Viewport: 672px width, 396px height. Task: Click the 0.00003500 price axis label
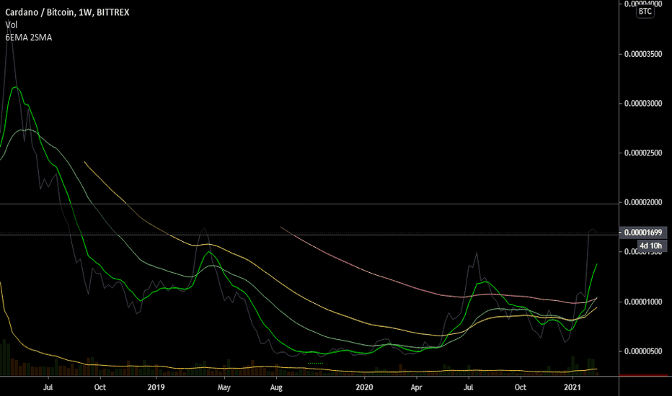click(643, 54)
